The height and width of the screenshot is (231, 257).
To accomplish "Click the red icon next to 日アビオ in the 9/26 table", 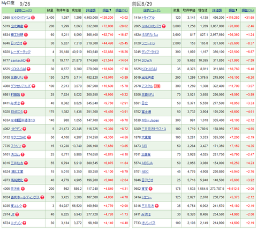I will [x=25, y=43].
